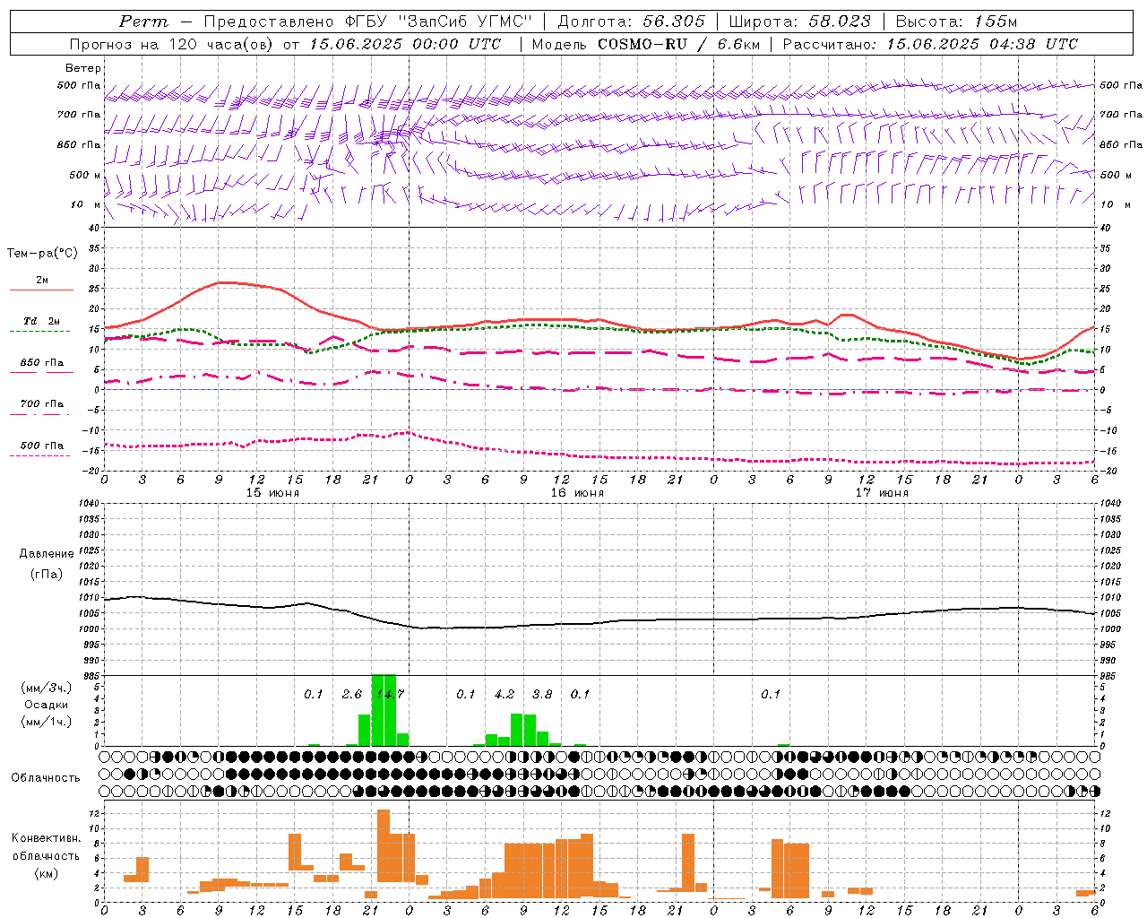The width and height of the screenshot is (1147, 918).
Task: Click the '15 июня' date label
Action: click(272, 492)
